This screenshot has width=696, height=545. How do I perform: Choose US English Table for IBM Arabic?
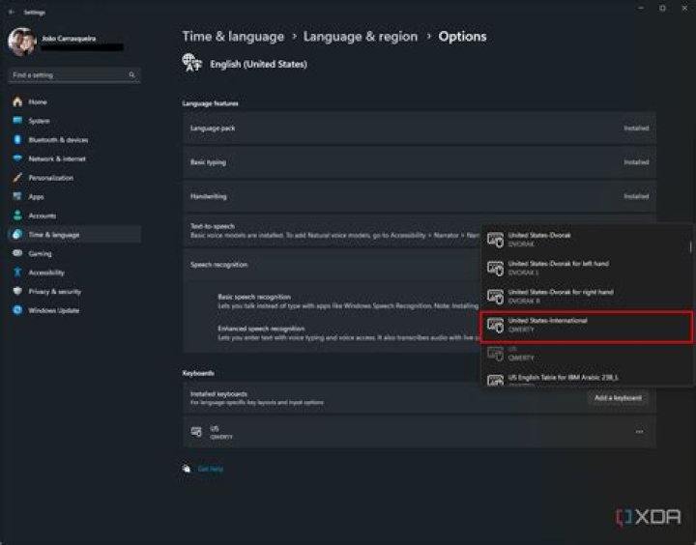point(586,378)
